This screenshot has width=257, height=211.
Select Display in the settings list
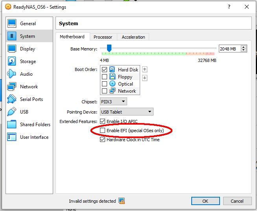point(30,49)
